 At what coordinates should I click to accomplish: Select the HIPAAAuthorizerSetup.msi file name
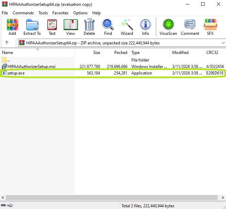tap(31, 67)
